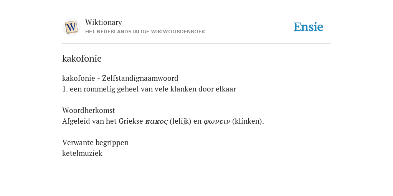The image size is (393, 196).
Task: Click the word (lelijk) in etymology
Action: [180, 121]
